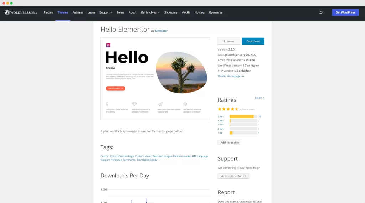Image resolution: width=365 pixels, height=203 pixels.
Task: Open the site search magnifier icon
Action: pyautogui.click(x=321, y=12)
